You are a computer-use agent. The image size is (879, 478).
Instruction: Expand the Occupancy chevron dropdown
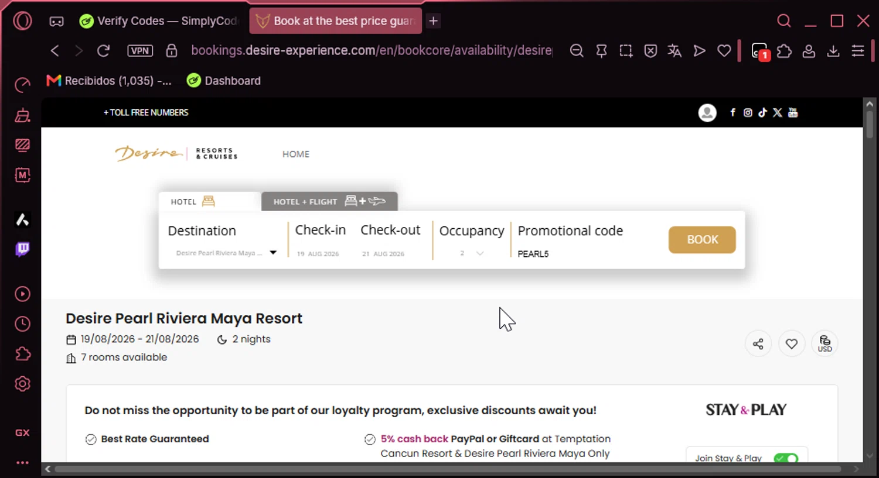point(480,253)
